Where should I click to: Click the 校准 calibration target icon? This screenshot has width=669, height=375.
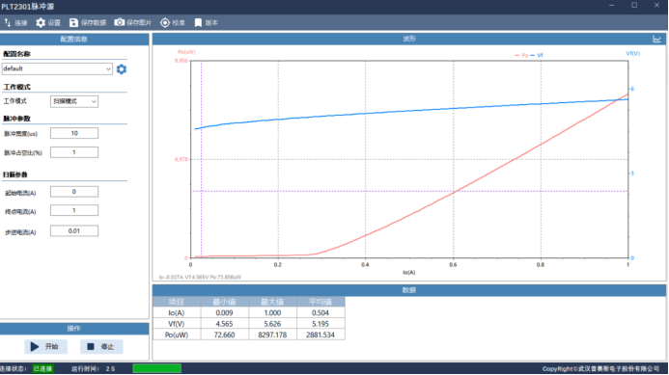coord(165,22)
